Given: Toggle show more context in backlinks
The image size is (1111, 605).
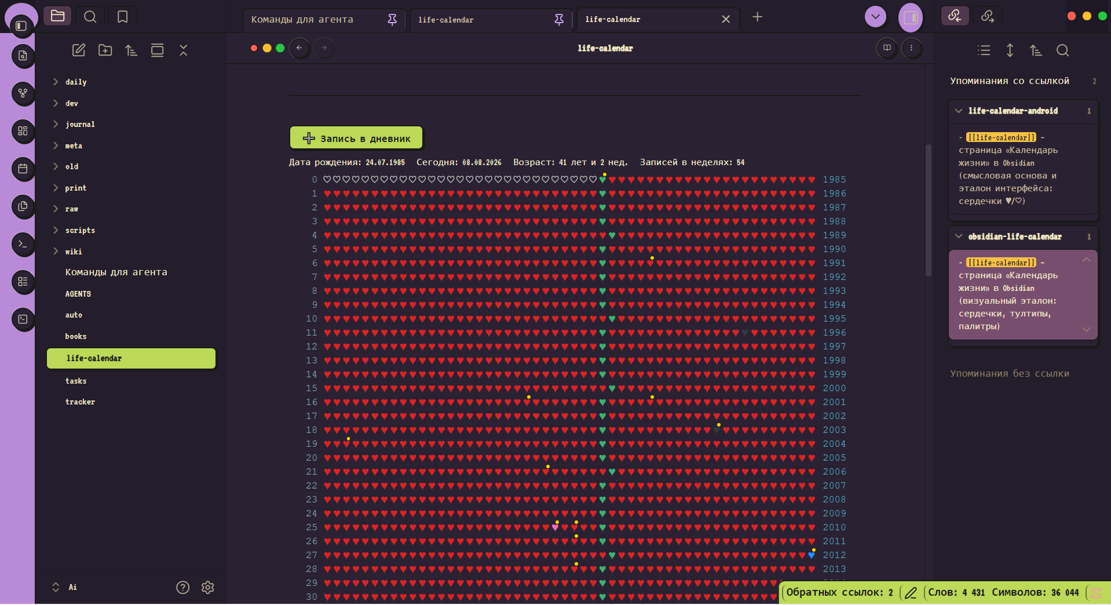Looking at the screenshot, I should point(1010,50).
